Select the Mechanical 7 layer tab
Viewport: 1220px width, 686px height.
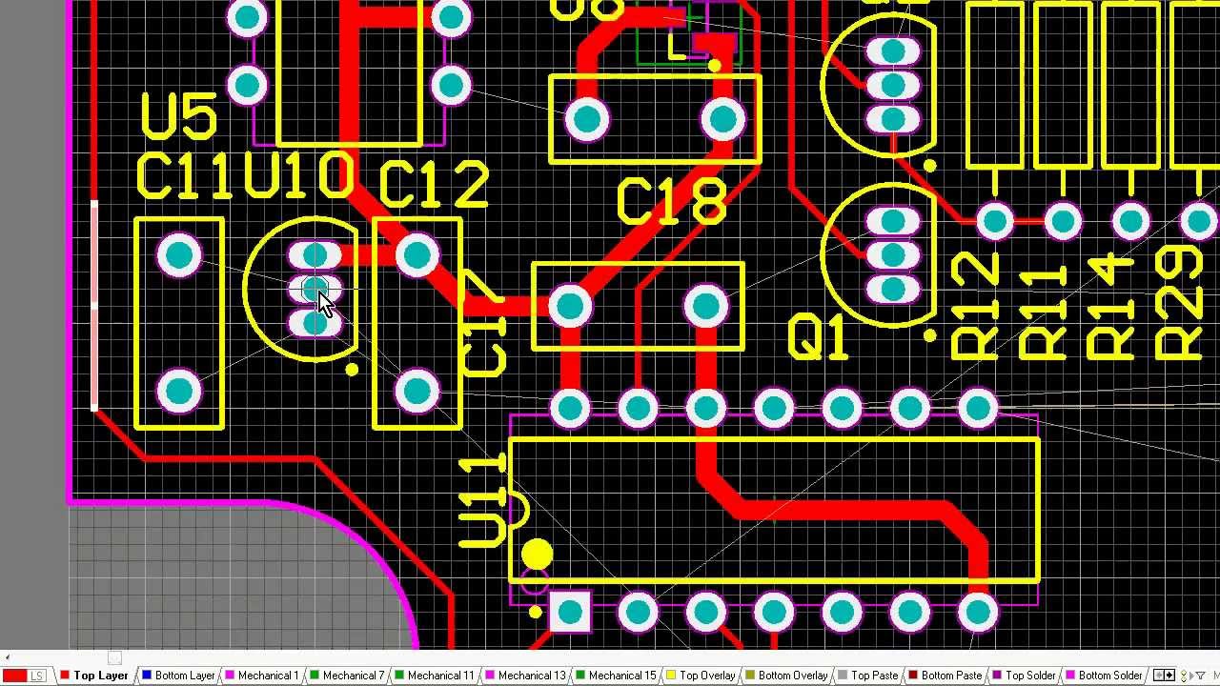click(346, 676)
